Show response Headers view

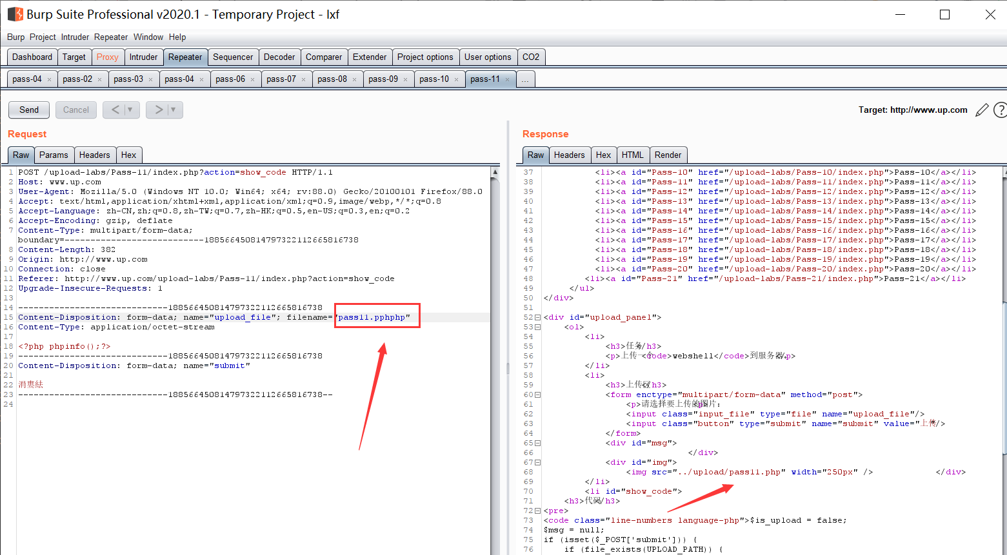coord(570,155)
